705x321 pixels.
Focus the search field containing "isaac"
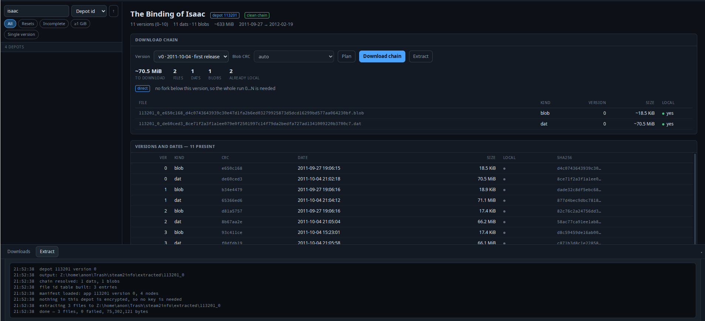point(37,11)
